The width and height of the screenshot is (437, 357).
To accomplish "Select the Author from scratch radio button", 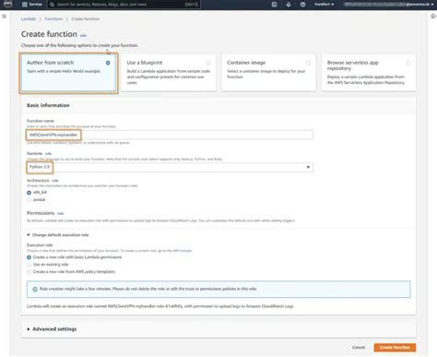I will (108, 63).
